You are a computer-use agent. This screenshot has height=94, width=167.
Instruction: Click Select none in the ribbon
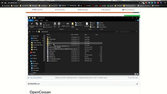point(101,25)
